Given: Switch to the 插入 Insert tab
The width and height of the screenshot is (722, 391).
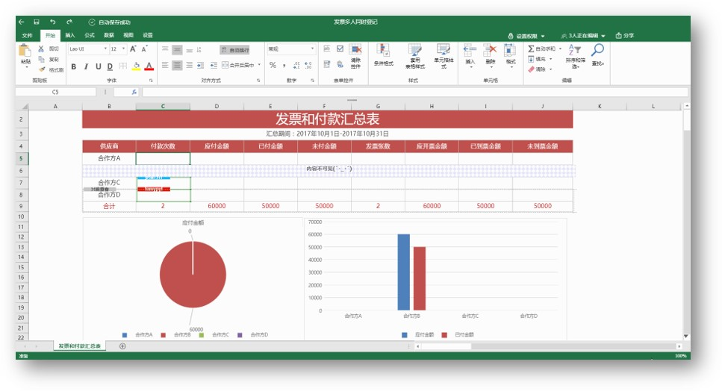Looking at the screenshot, I should click(x=70, y=35).
